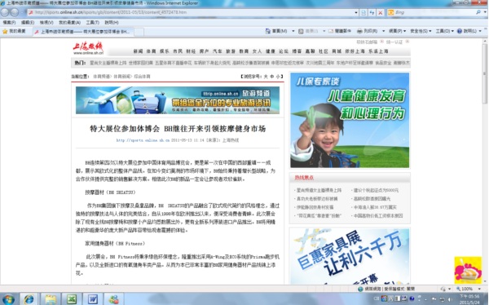
Task: Expand the search provider dropdown arrow
Action: (486, 12)
